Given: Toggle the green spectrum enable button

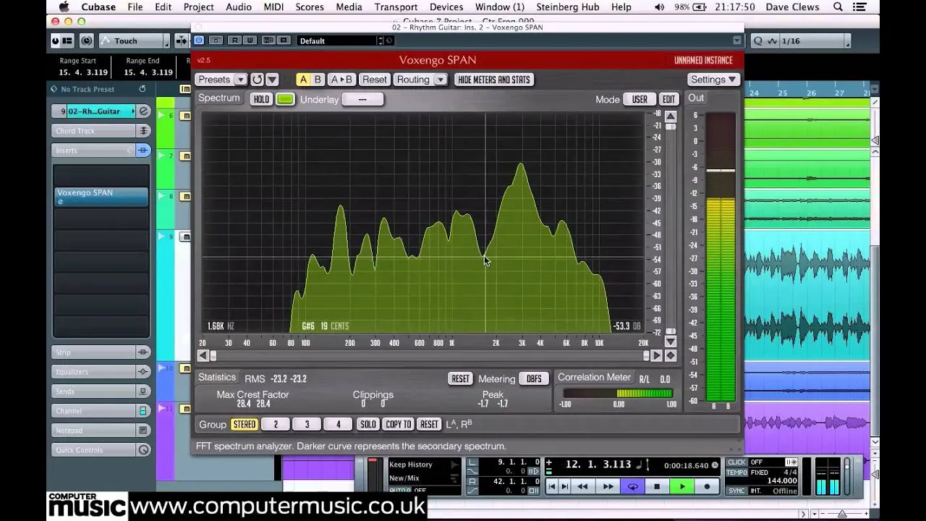Looking at the screenshot, I should click(285, 99).
